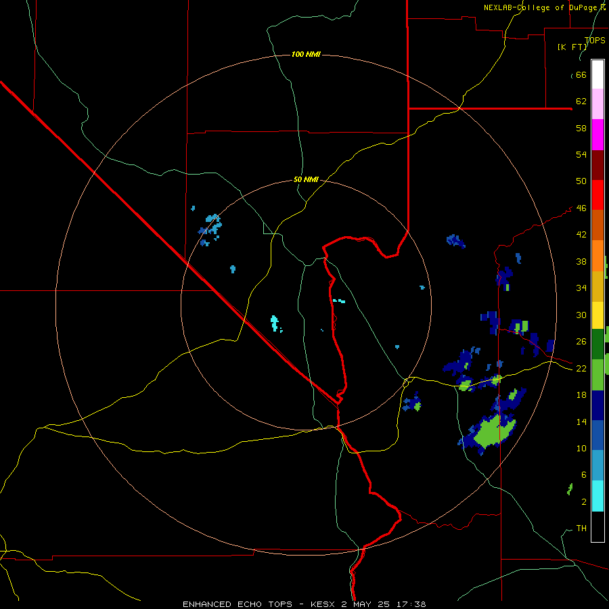Click the medium blue 10-14 kft swatch
This screenshot has width=609, height=609.
(x=597, y=435)
